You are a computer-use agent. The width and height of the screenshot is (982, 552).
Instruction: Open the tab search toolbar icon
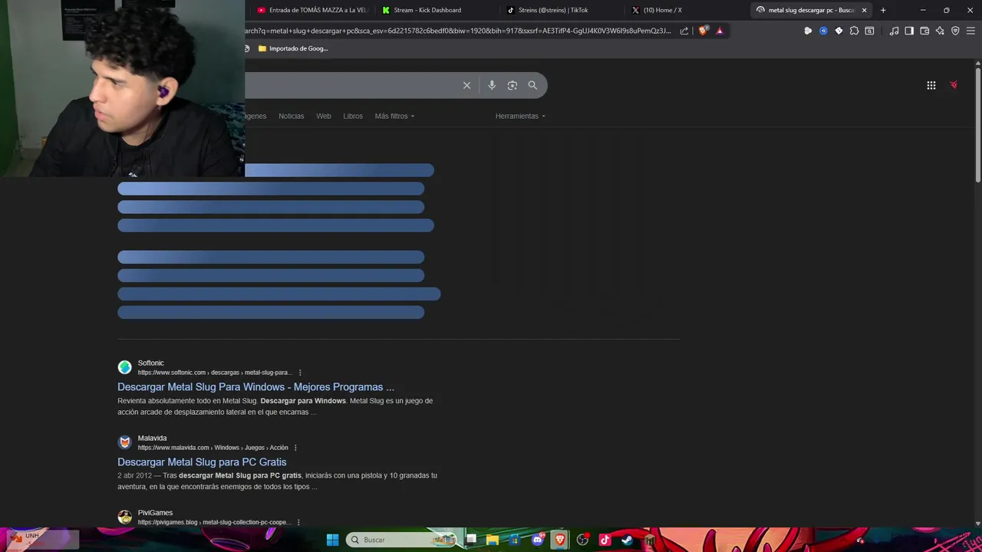869,31
